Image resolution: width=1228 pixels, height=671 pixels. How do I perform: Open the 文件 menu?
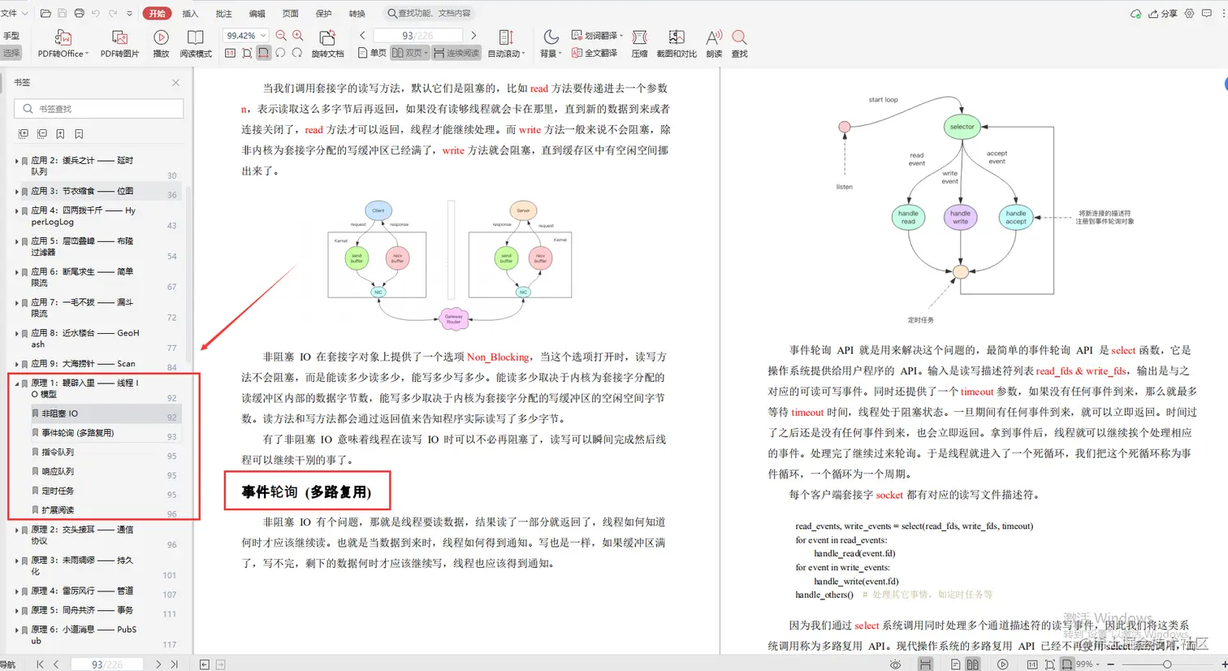point(11,12)
